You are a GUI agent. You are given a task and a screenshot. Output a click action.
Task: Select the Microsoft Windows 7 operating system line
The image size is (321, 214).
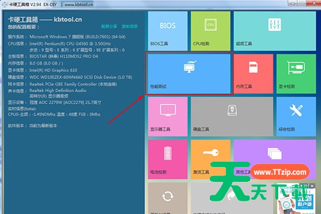[67, 37]
